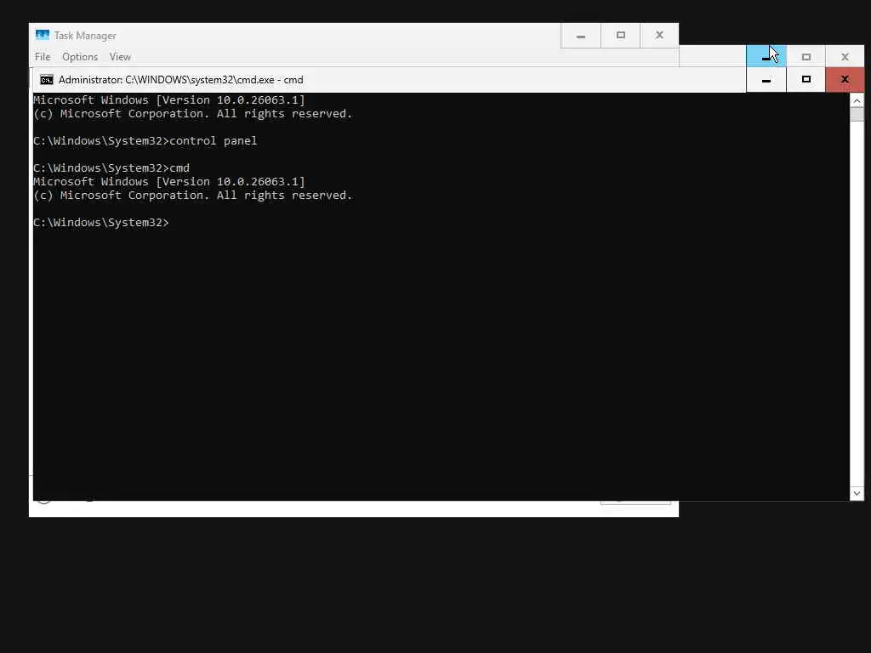Viewport: 871px width, 653px height.
Task: Click the highlighted minimize button of the background window
Action: tap(766, 56)
